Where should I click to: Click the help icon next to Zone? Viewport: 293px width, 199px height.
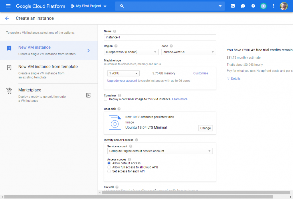tap(171, 46)
